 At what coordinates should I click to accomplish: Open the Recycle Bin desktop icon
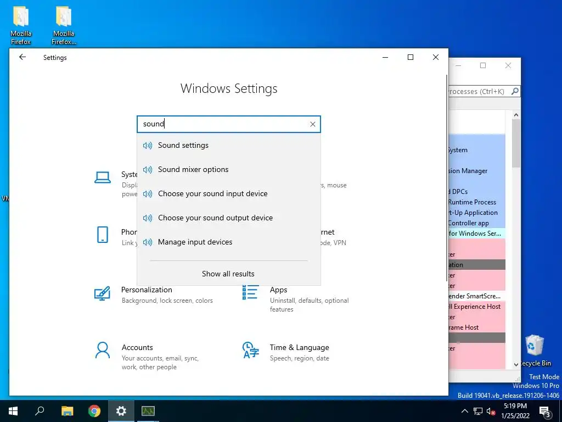(535, 351)
